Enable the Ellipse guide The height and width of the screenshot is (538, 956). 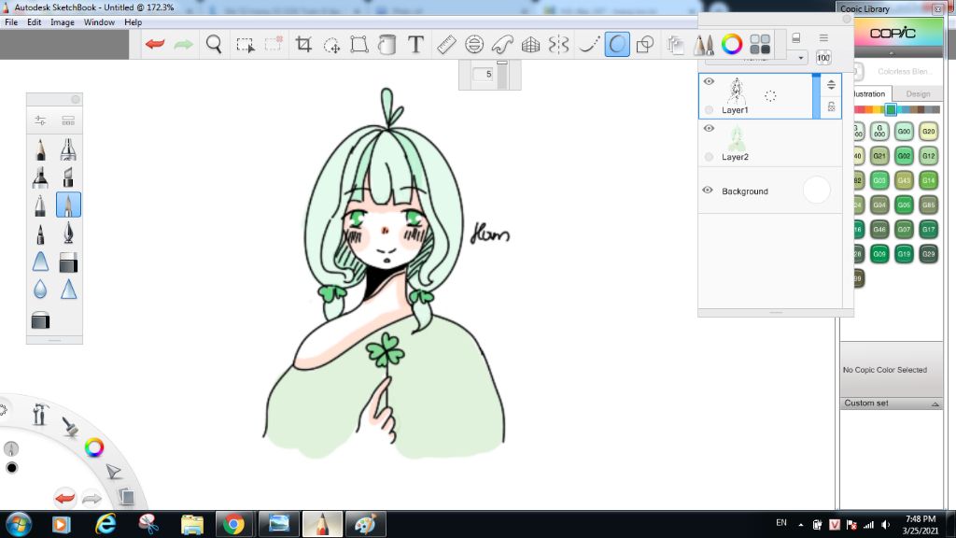(x=473, y=44)
